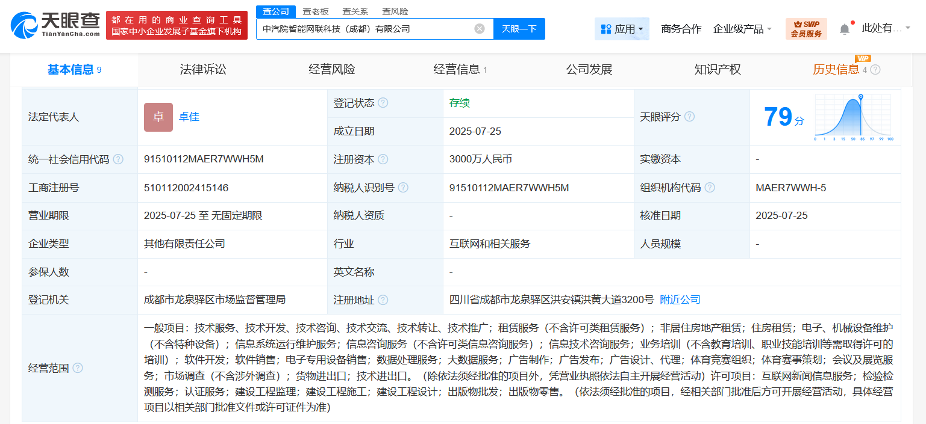Open the notification bell

845,29
